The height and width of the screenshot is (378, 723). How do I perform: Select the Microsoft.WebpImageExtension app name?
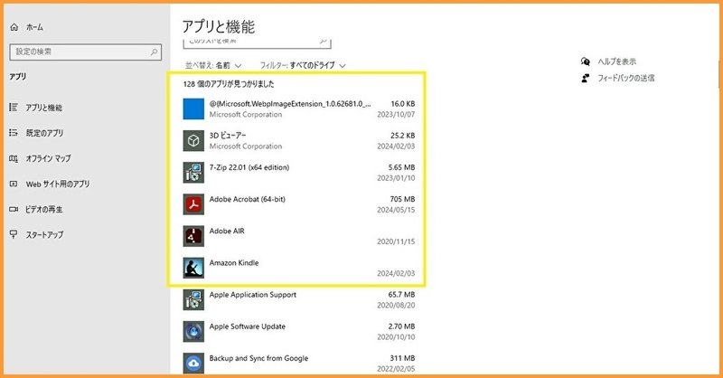pyautogui.click(x=290, y=104)
